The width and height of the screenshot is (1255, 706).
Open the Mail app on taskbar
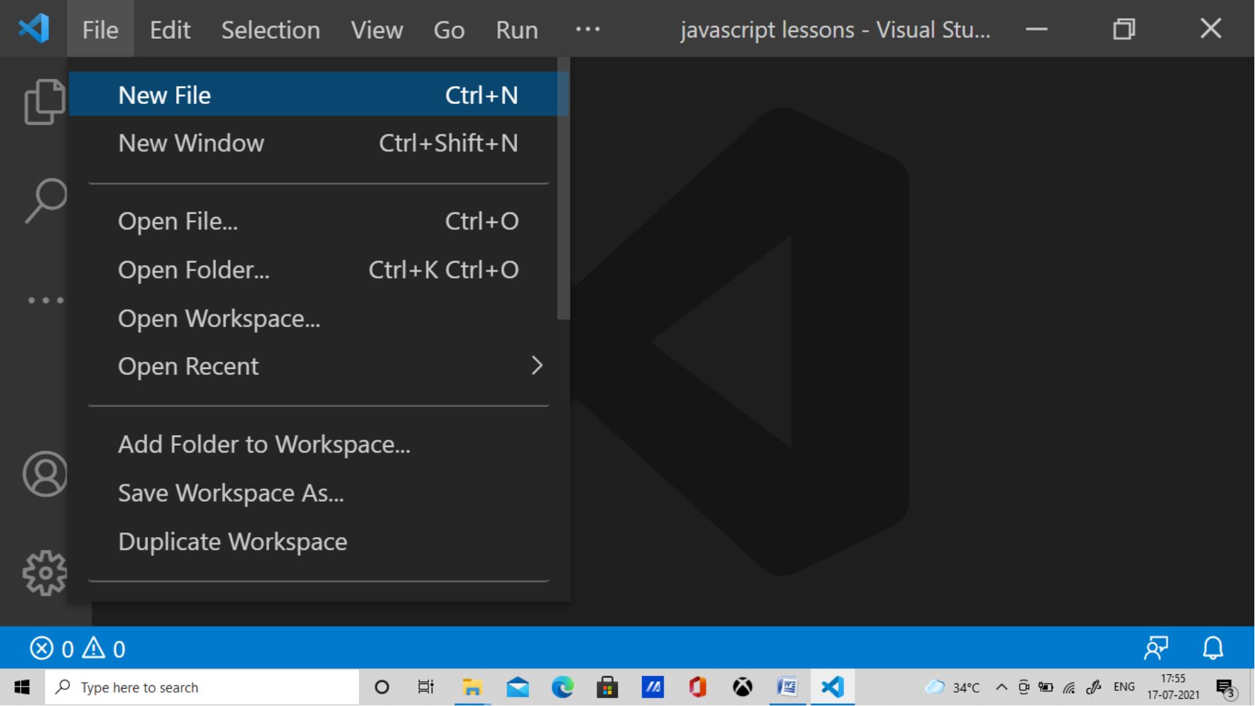[518, 687]
